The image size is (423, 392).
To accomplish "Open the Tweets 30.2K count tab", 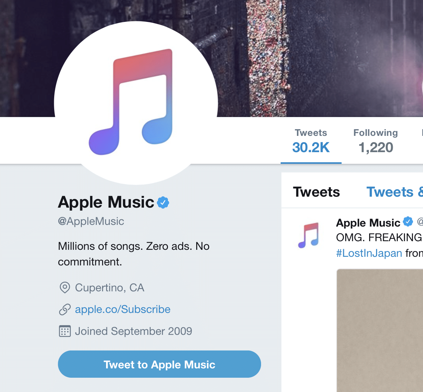I will click(x=311, y=142).
